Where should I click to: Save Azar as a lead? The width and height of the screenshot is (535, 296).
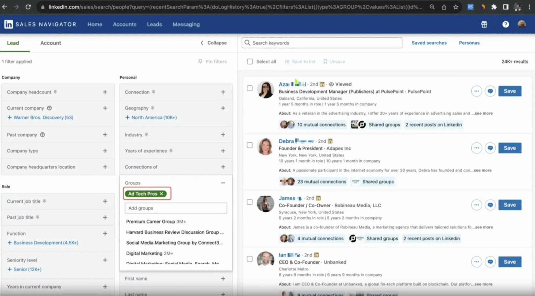coord(510,91)
